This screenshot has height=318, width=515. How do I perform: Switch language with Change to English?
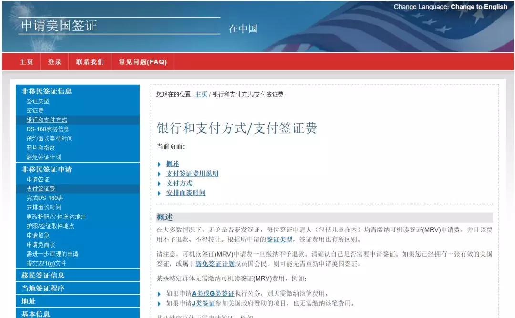[x=479, y=7]
